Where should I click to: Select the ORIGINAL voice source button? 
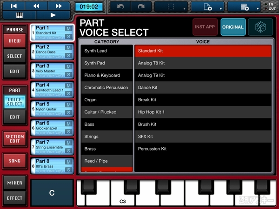[233, 27]
